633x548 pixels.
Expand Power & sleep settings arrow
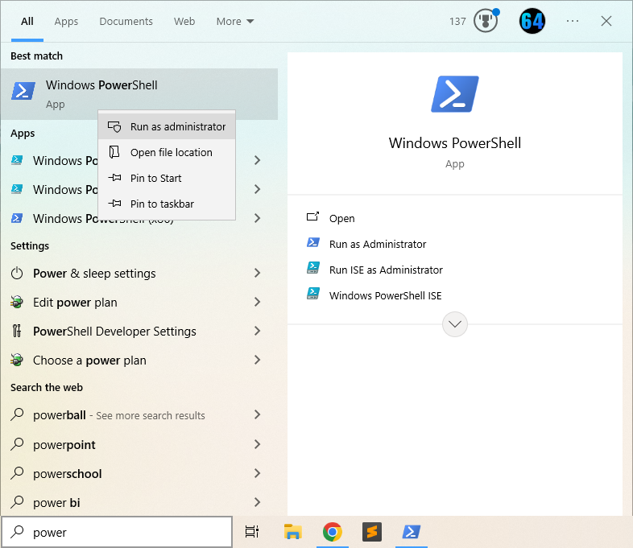click(x=257, y=274)
